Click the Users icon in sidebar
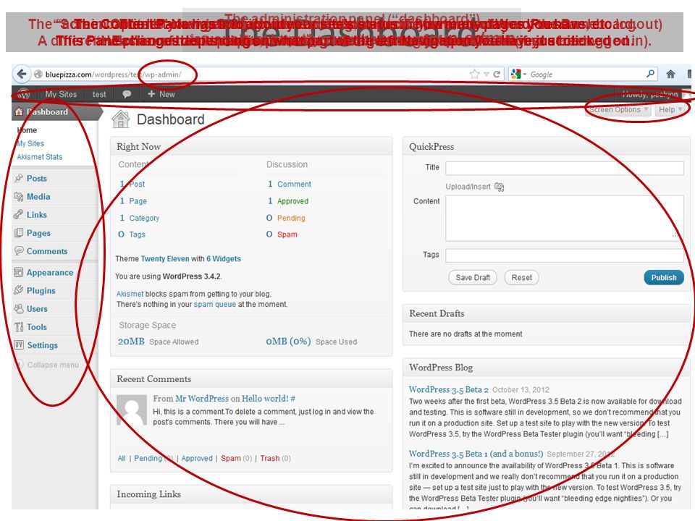 (x=19, y=308)
